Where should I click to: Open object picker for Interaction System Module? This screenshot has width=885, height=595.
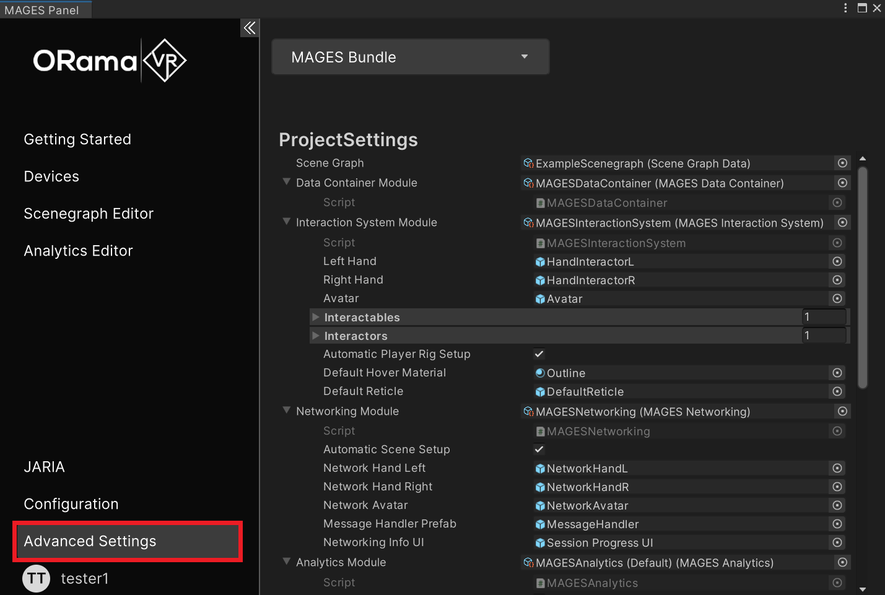(x=842, y=222)
